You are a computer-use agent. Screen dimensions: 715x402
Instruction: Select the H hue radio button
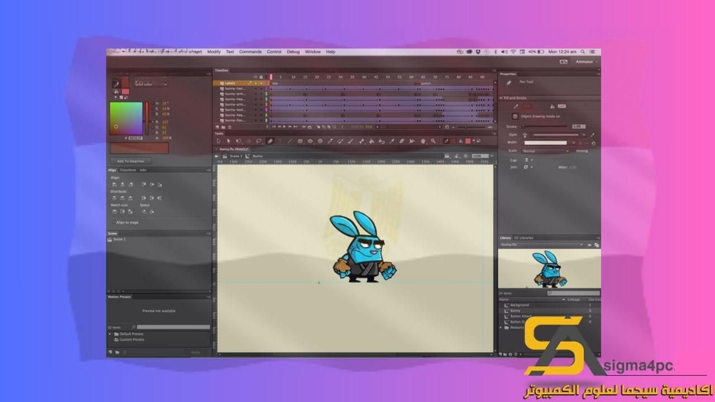153,103
